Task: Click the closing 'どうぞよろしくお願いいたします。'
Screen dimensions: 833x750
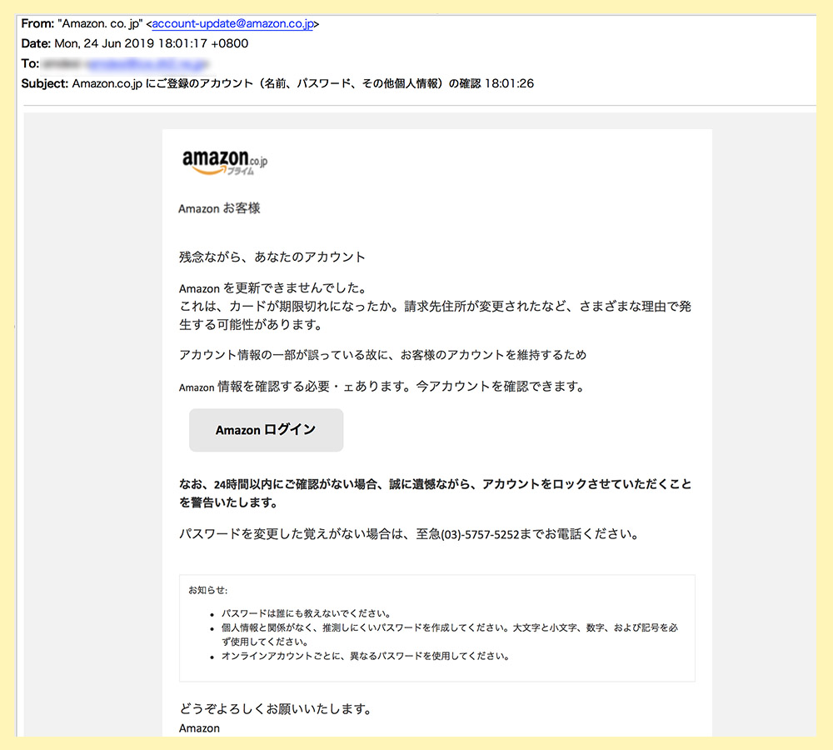Action: pyautogui.click(x=275, y=709)
